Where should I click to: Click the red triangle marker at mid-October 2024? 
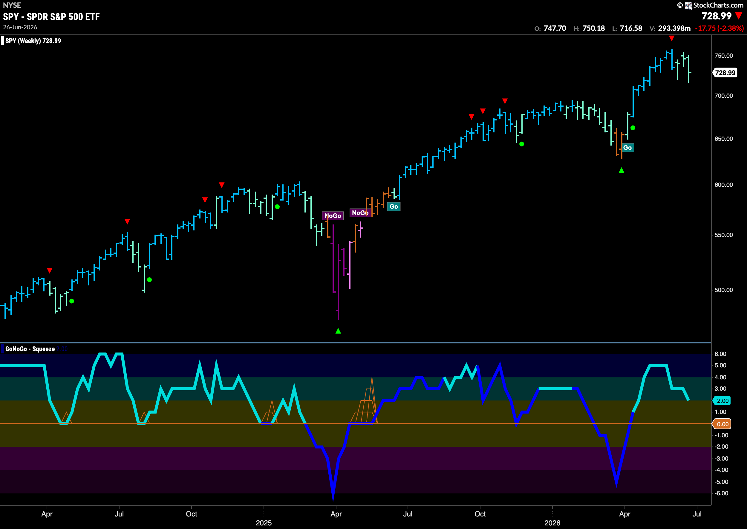click(205, 200)
